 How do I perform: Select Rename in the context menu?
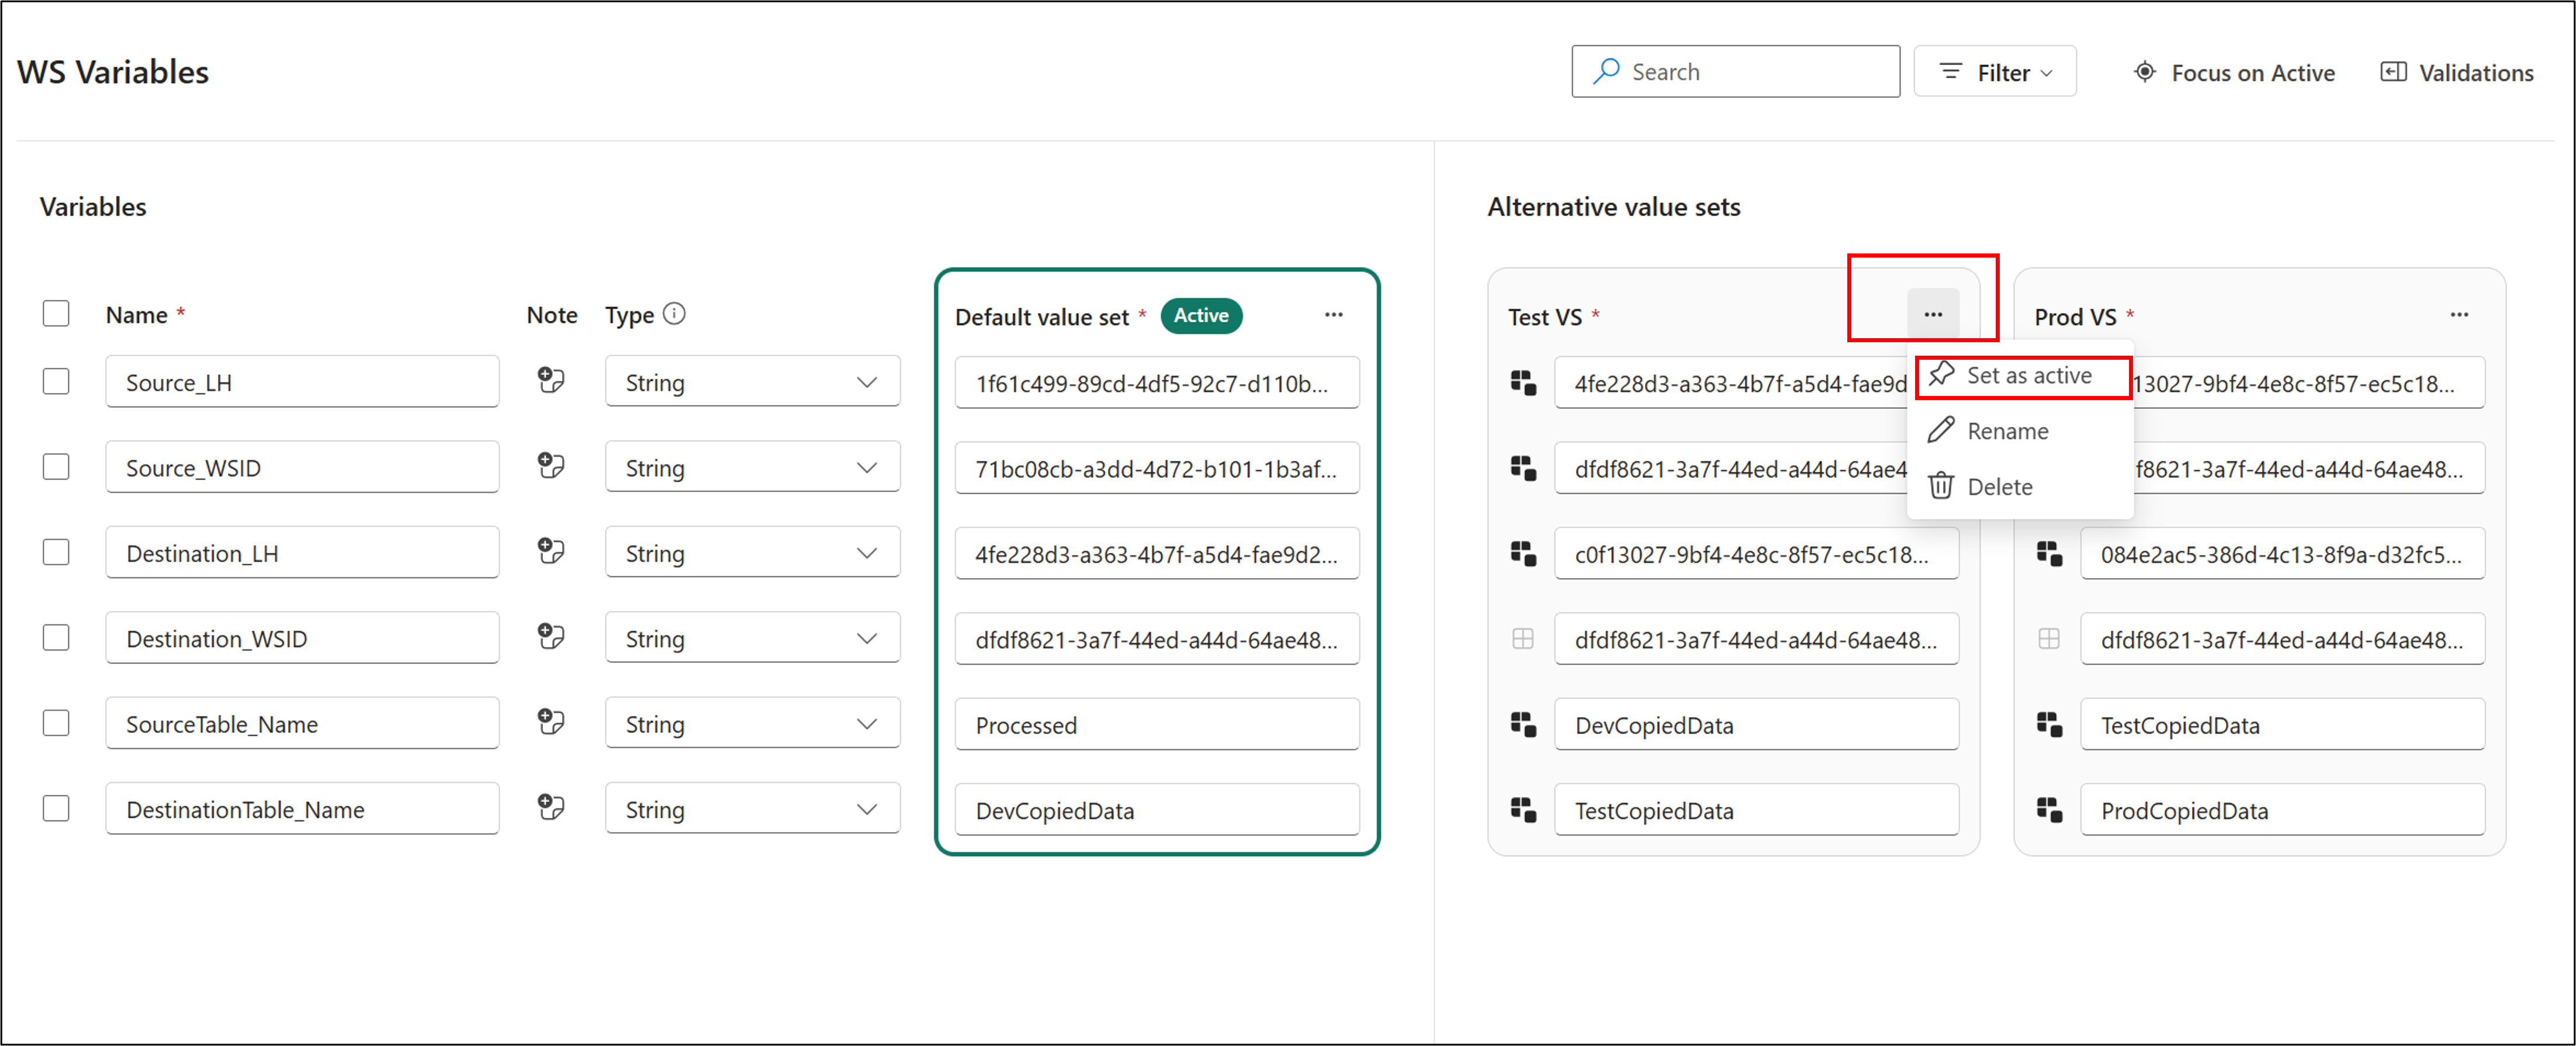(x=2006, y=430)
